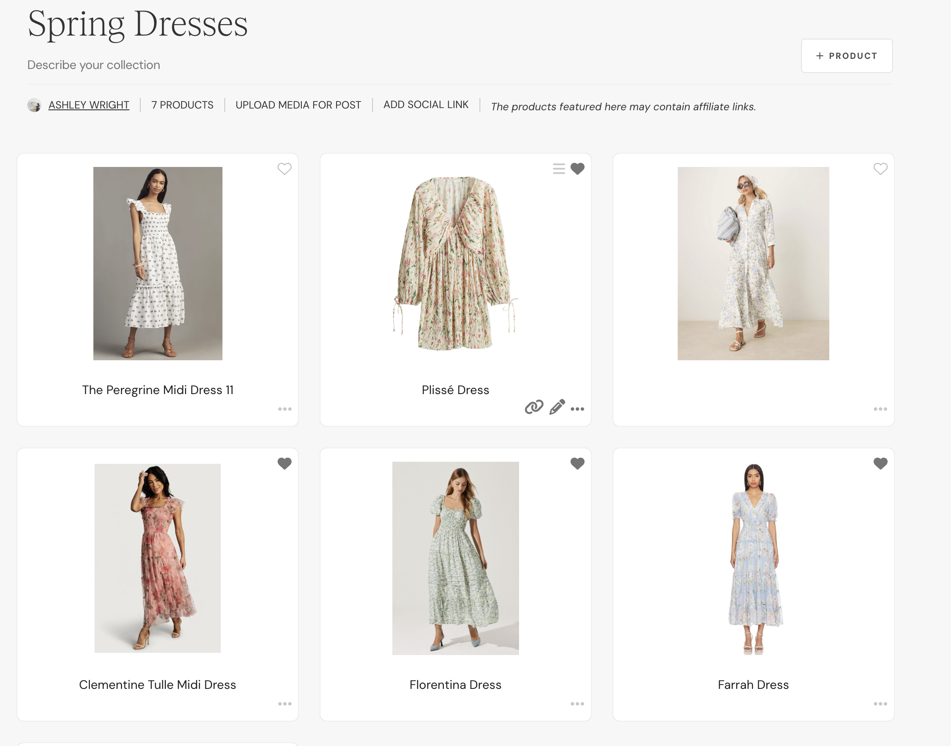Edit the Plissé Dress using the pencil icon
951x746 pixels.
click(x=557, y=408)
